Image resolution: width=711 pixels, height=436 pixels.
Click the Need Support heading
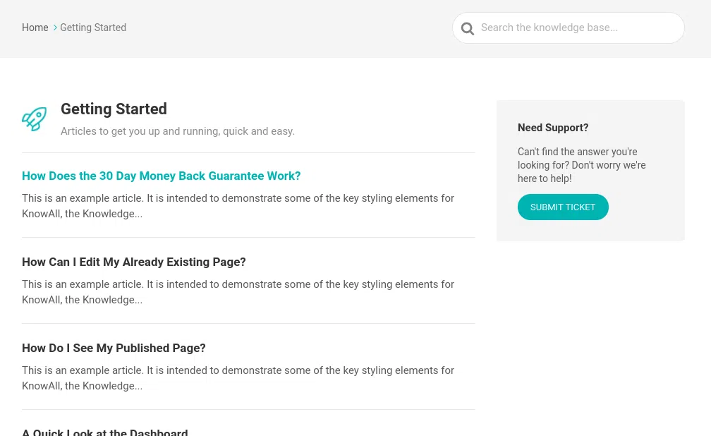[553, 128]
